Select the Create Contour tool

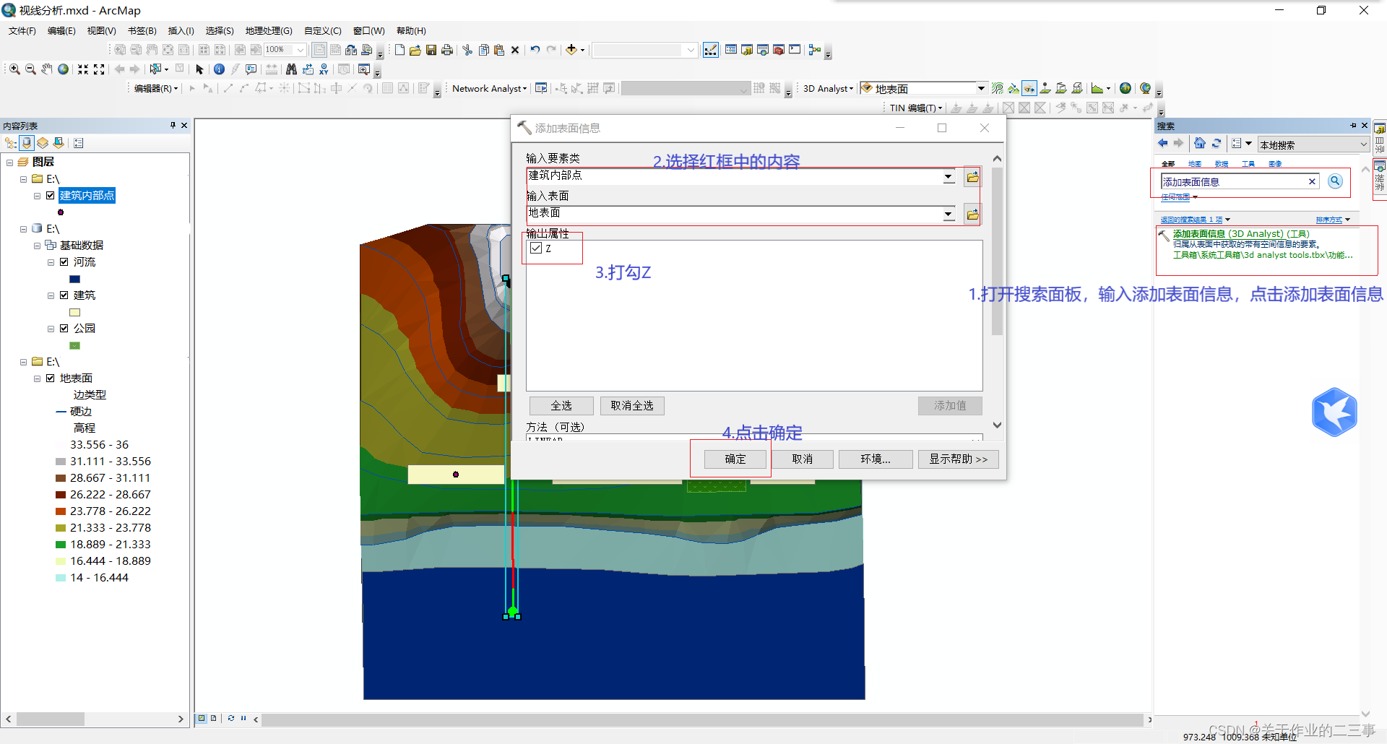[997, 89]
